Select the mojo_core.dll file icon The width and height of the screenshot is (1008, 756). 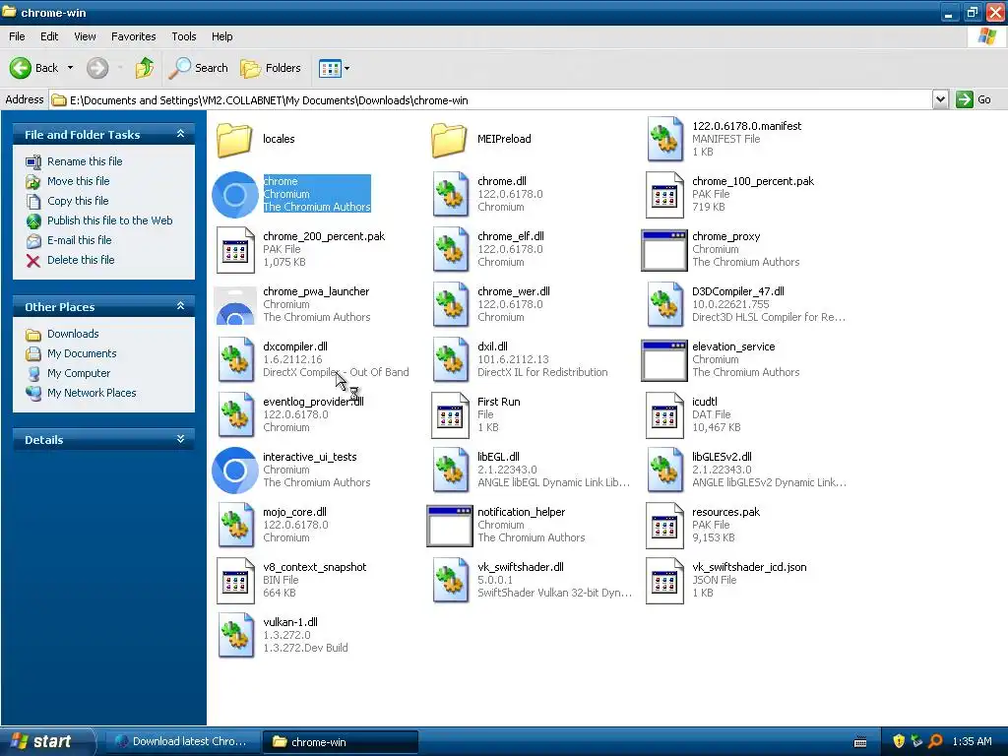[x=235, y=526]
